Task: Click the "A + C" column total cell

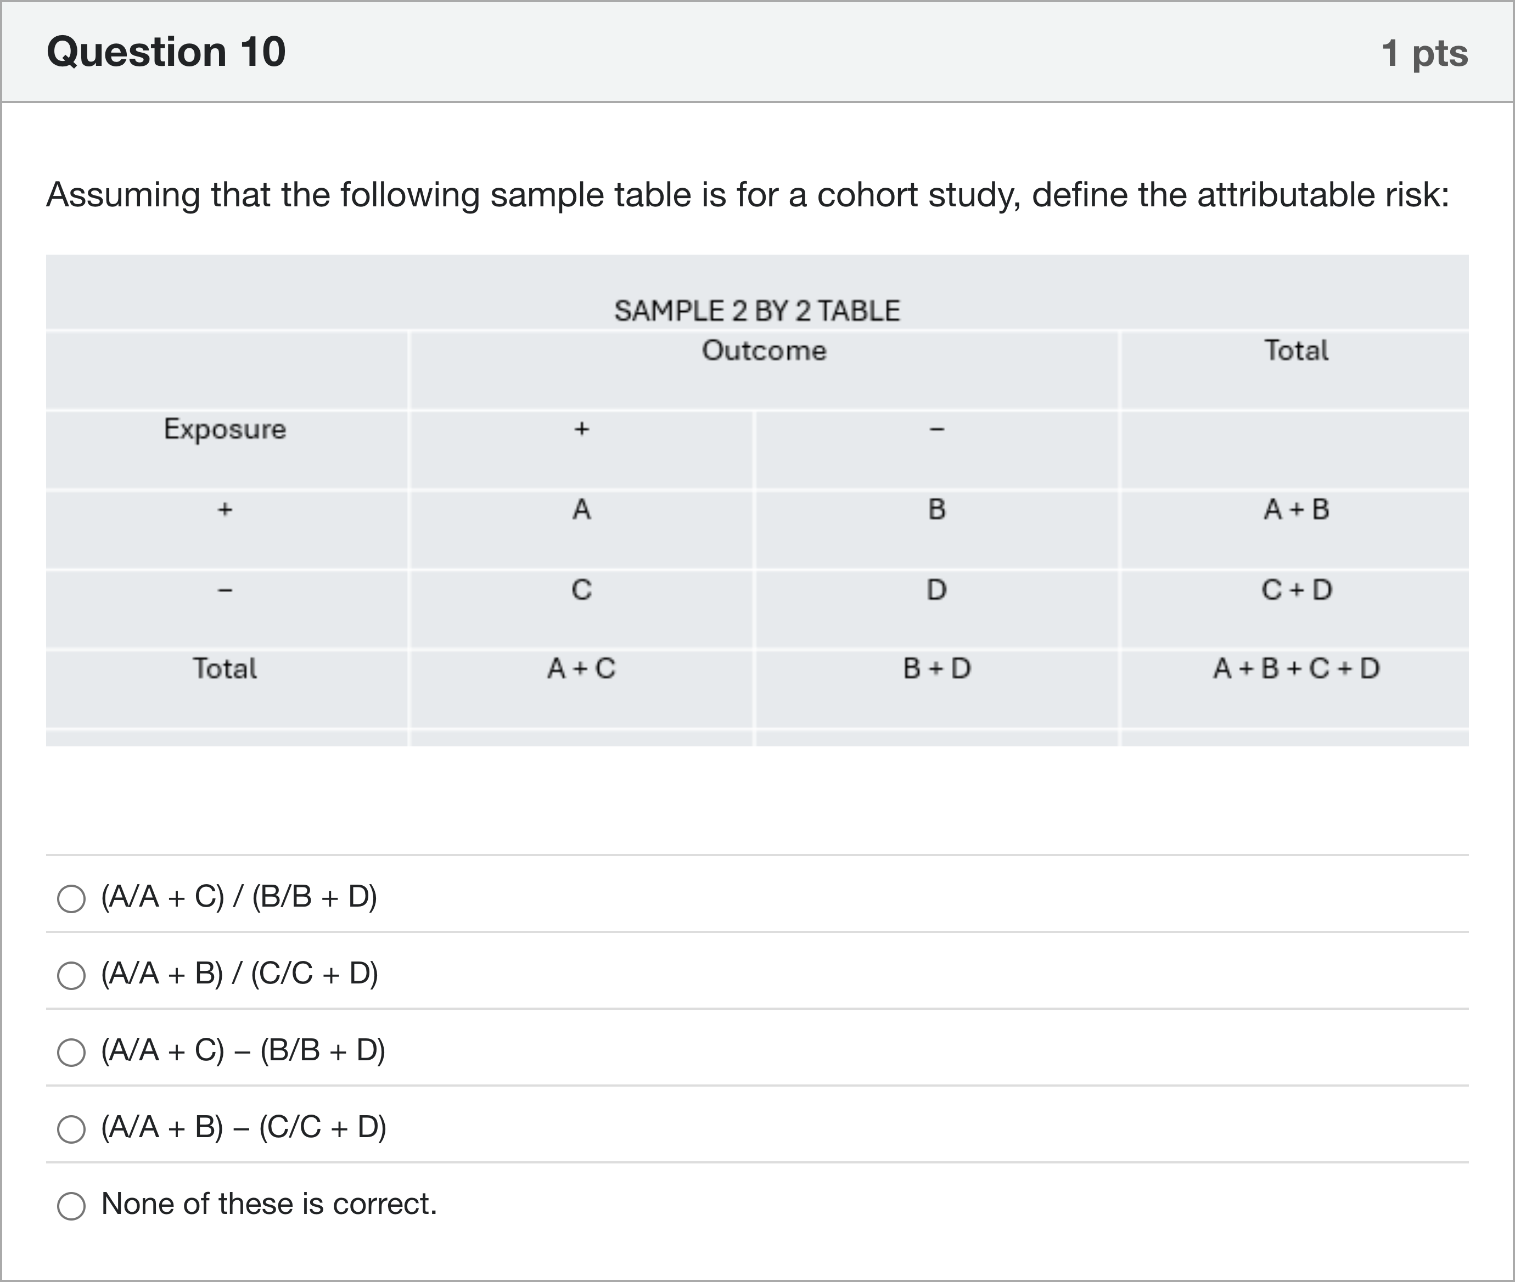Action: coord(582,668)
